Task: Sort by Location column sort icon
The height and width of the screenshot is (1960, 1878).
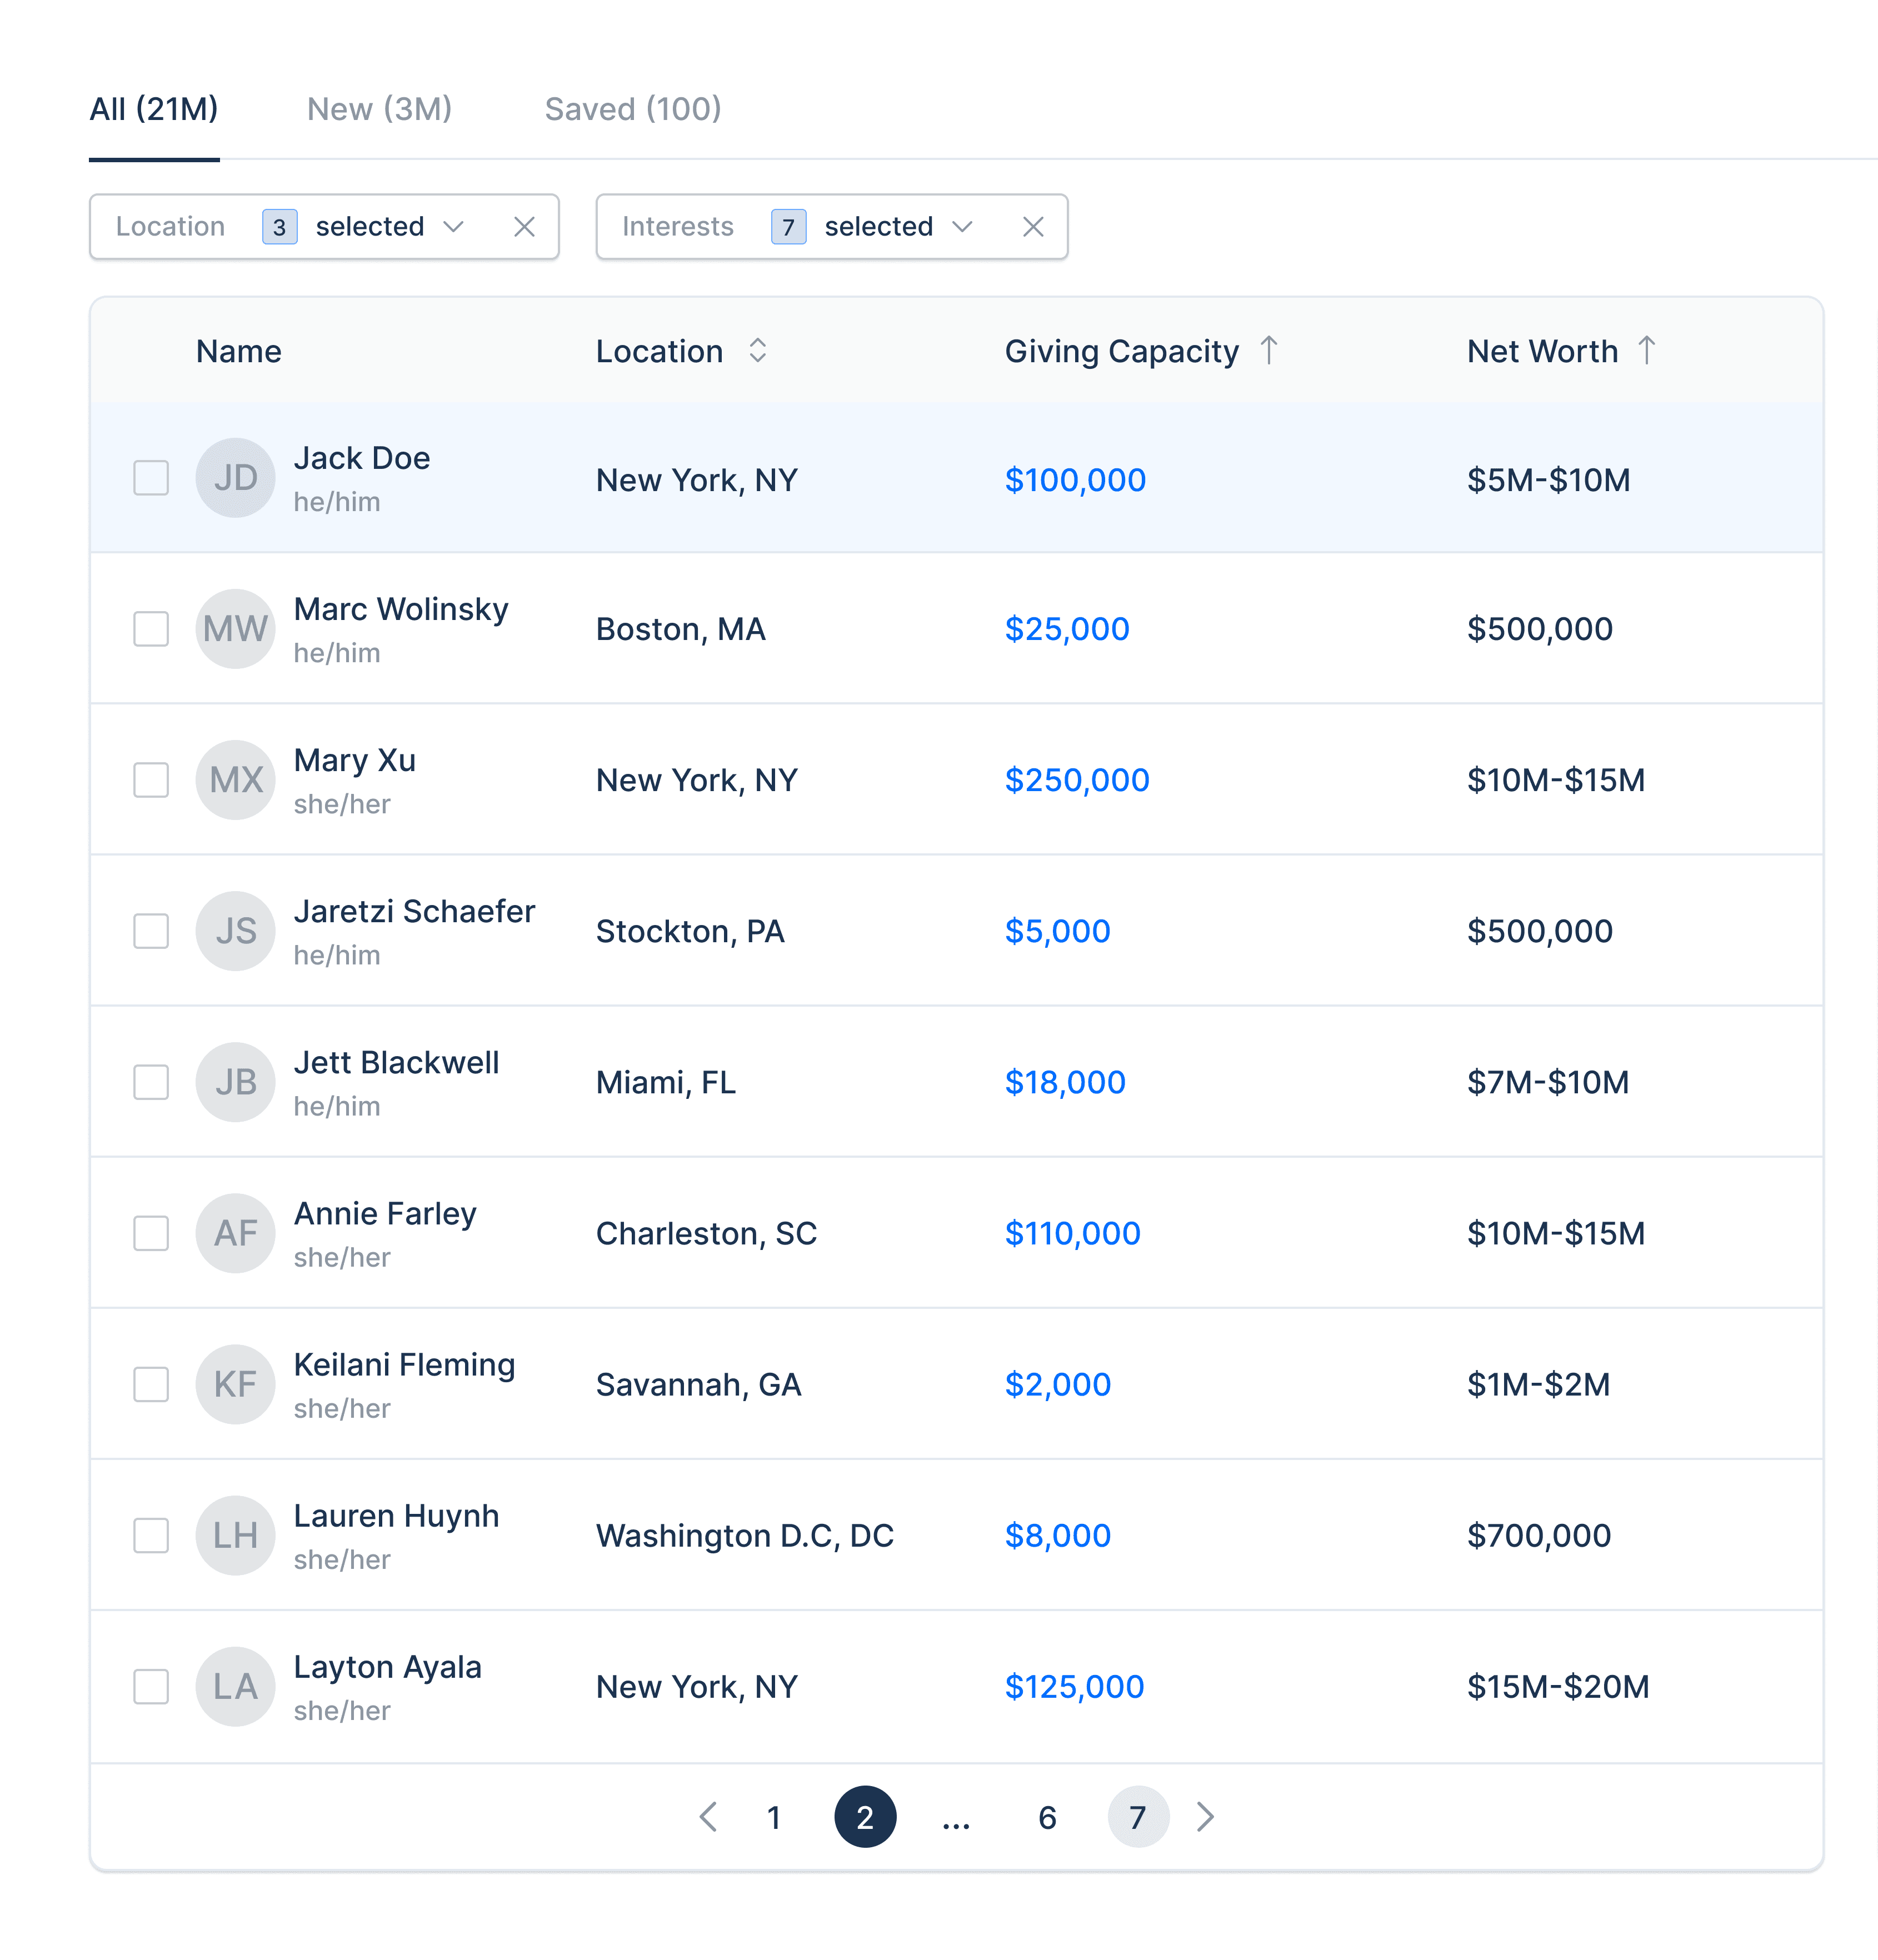Action: click(x=757, y=351)
